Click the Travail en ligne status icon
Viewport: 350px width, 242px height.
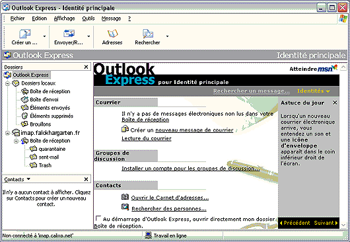click(x=148, y=235)
